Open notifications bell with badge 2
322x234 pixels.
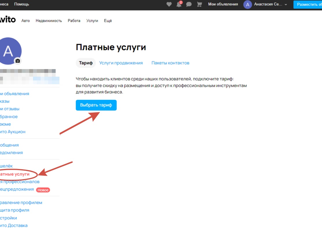click(179, 4)
